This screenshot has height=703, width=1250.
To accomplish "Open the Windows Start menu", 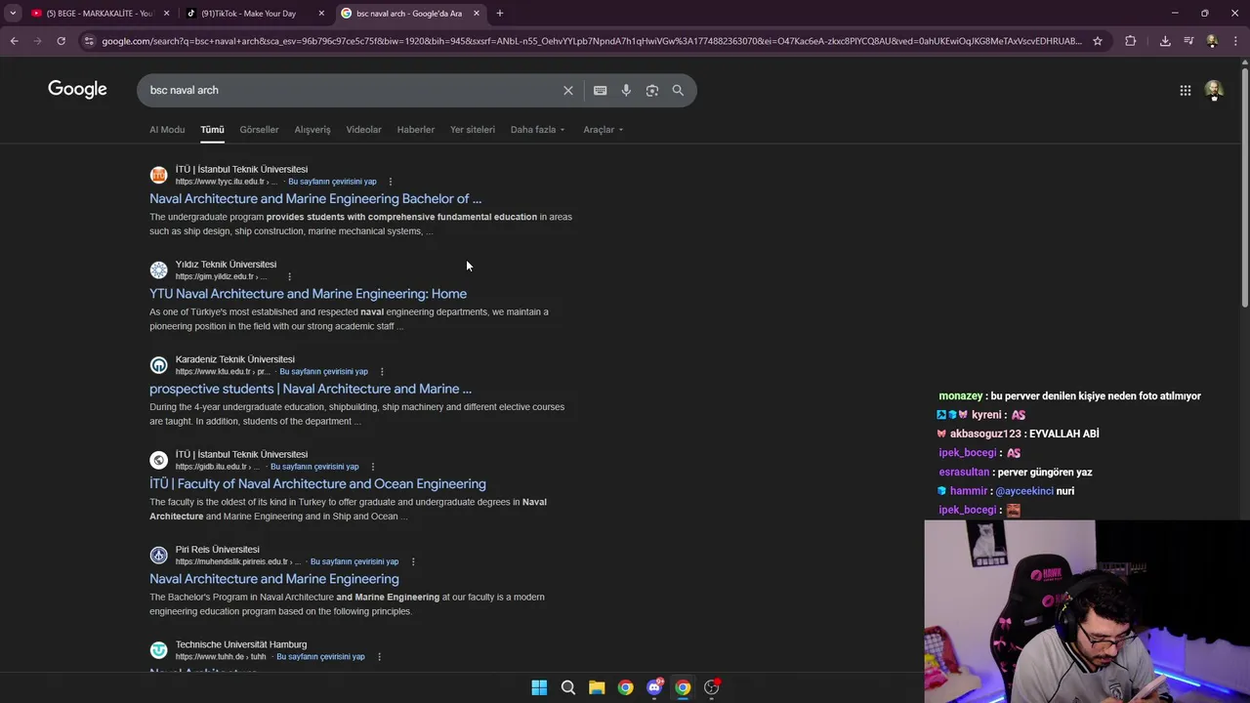I will tap(539, 687).
